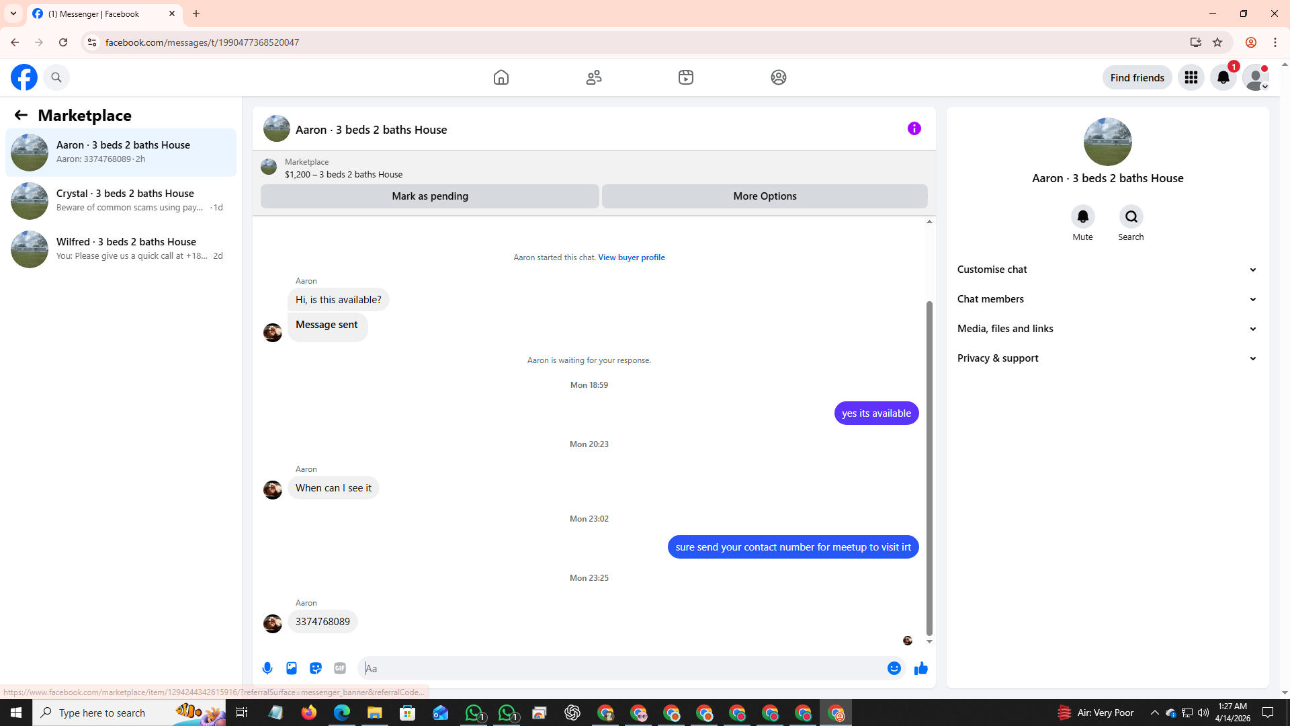Open the sticker picker icon
The height and width of the screenshot is (726, 1290).
316,668
